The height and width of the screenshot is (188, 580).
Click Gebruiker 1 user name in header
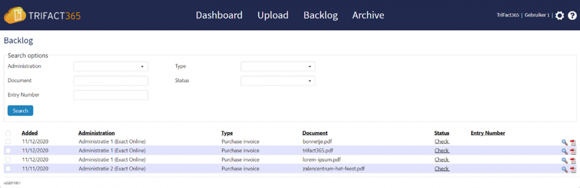[x=537, y=15]
